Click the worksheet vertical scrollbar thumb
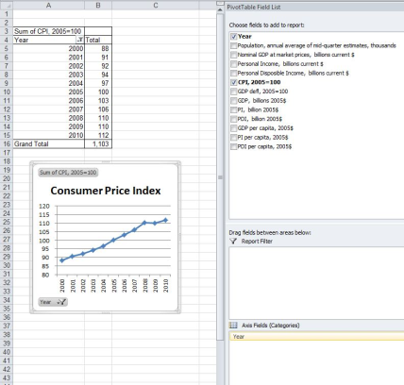 click(x=220, y=176)
